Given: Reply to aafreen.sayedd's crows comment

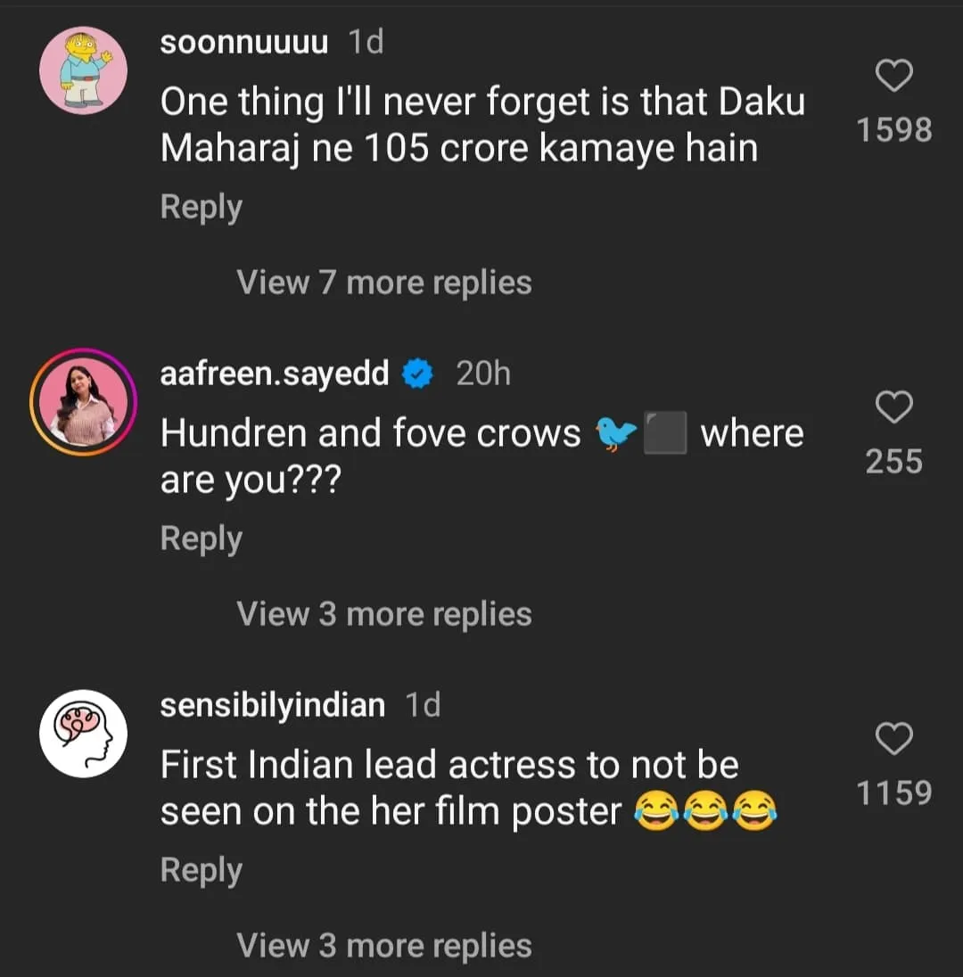Looking at the screenshot, I should (x=201, y=538).
